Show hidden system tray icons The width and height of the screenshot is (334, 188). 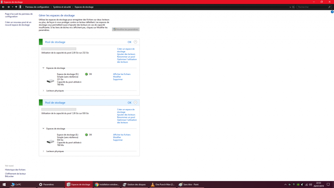coord(286,185)
